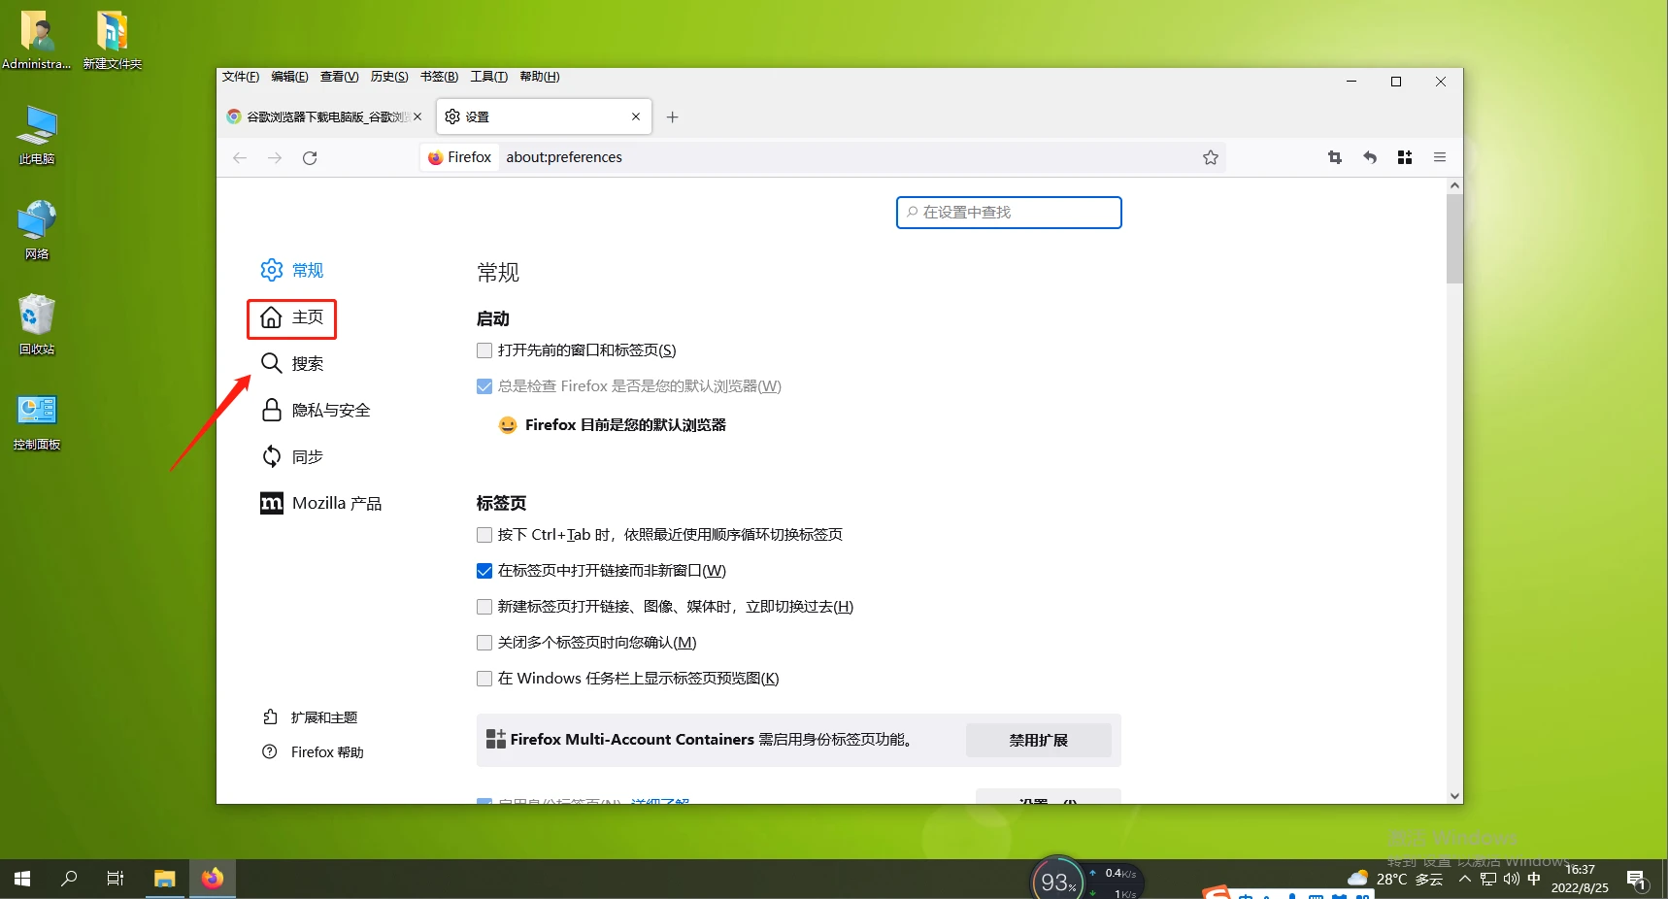Focus the 在设置中查找 search field
This screenshot has width=1668, height=899.
(1009, 213)
